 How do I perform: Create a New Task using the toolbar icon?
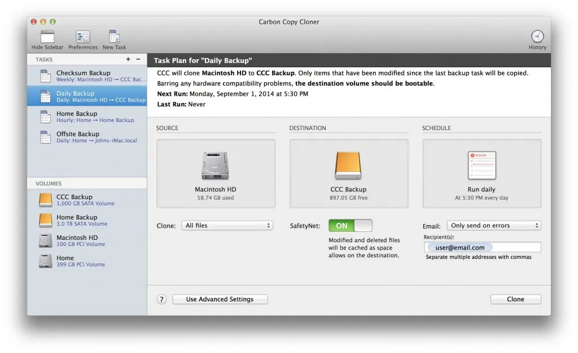[x=114, y=37]
